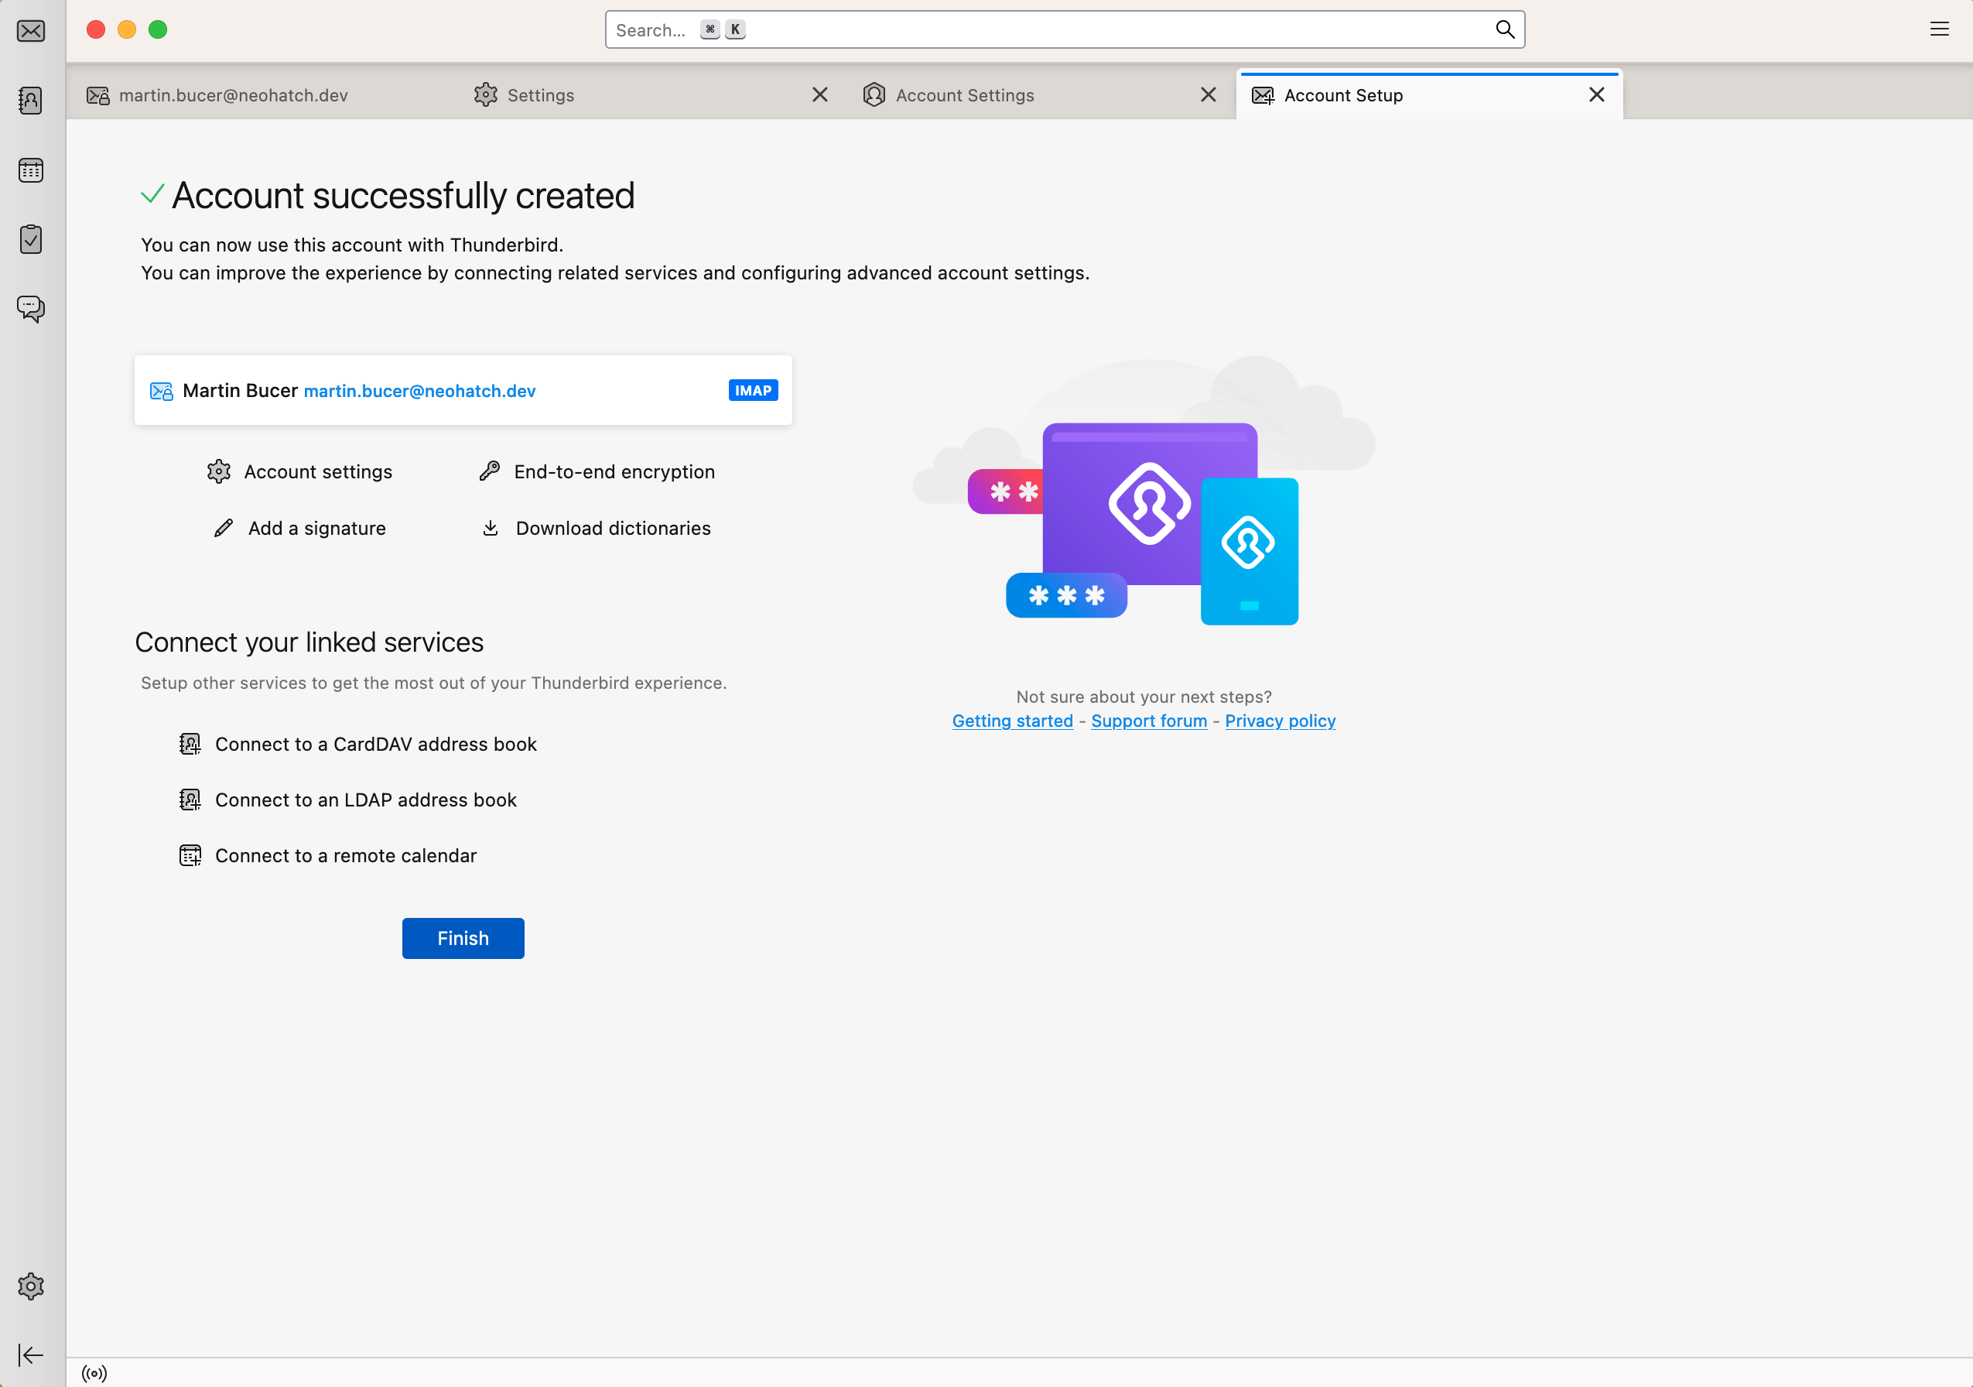Open the Support forum link

pos(1149,721)
